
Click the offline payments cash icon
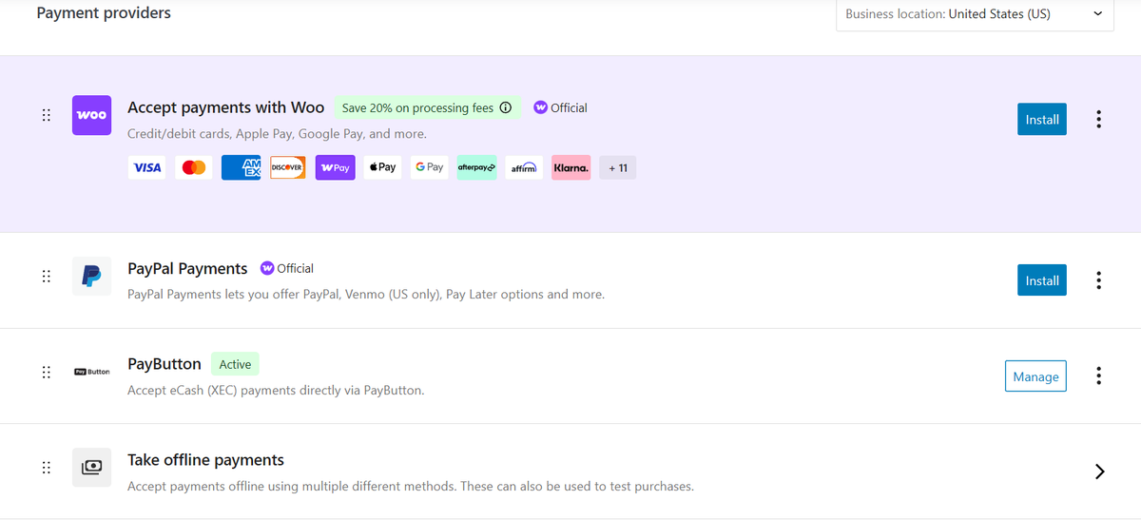(x=91, y=468)
